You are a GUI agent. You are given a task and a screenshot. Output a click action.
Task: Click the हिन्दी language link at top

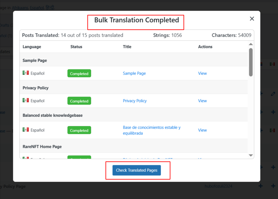click(x=50, y=8)
